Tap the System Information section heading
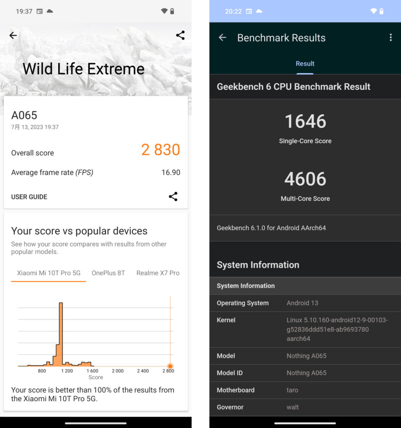 (x=258, y=265)
